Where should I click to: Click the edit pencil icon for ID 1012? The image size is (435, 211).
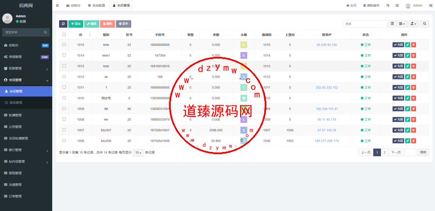pyautogui.click(x=407, y=77)
